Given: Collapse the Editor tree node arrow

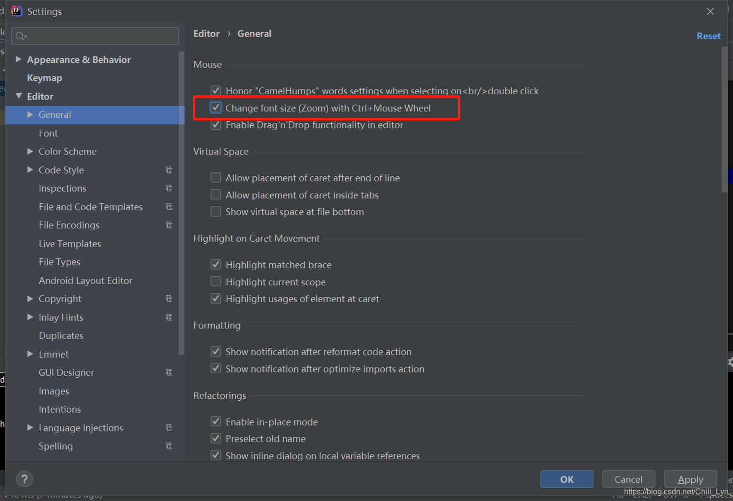Looking at the screenshot, I should [19, 96].
